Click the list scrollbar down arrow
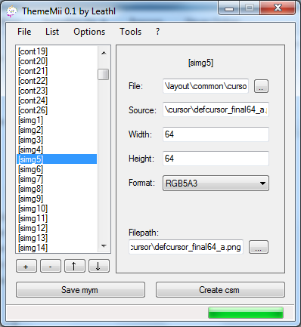The height and width of the screenshot is (327, 301). point(104,246)
